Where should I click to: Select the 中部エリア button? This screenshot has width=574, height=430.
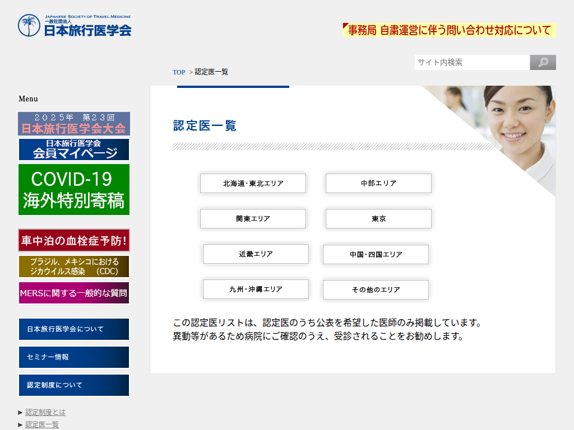tap(378, 184)
